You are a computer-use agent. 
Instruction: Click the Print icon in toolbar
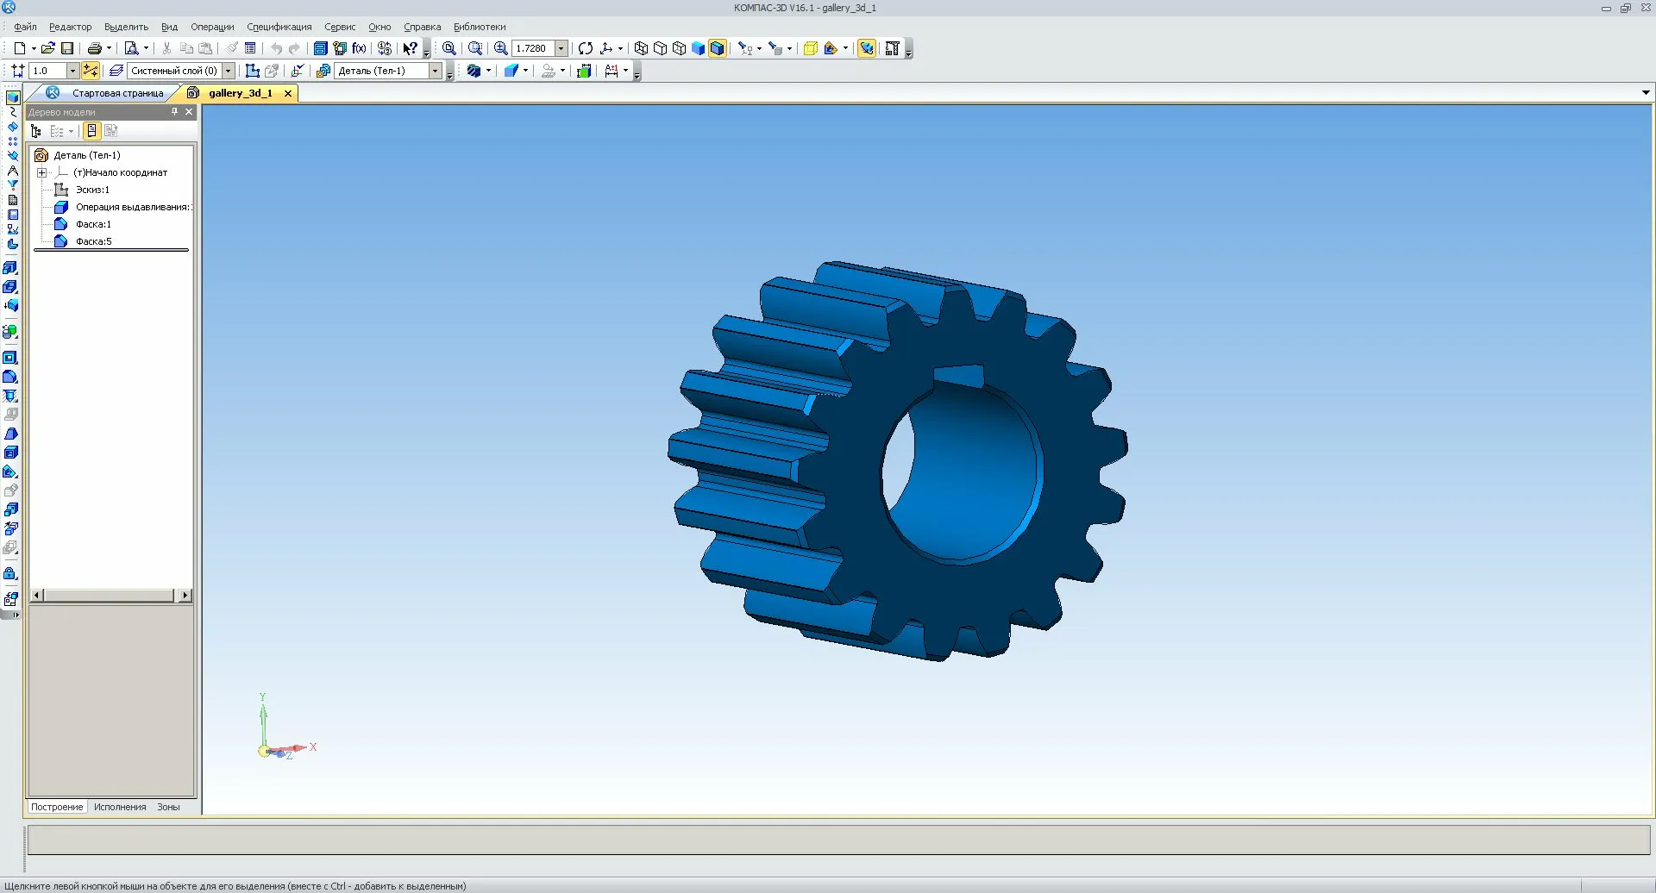tap(94, 48)
